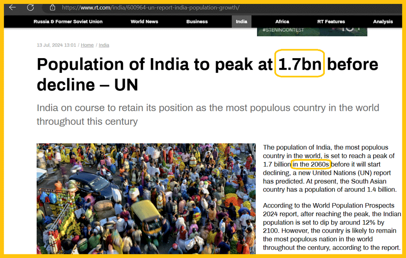
Task: Go to the Business section
Action: coord(197,22)
